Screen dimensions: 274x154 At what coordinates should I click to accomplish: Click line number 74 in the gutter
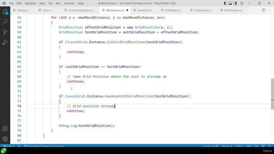[19, 106]
